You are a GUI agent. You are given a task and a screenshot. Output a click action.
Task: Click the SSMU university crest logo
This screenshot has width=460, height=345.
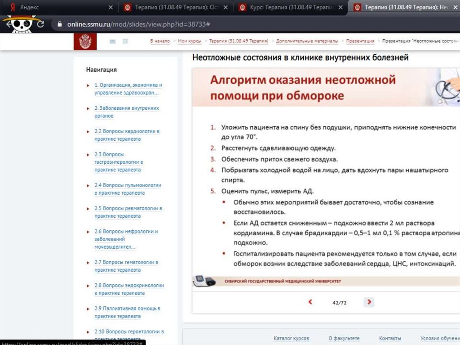point(85,41)
